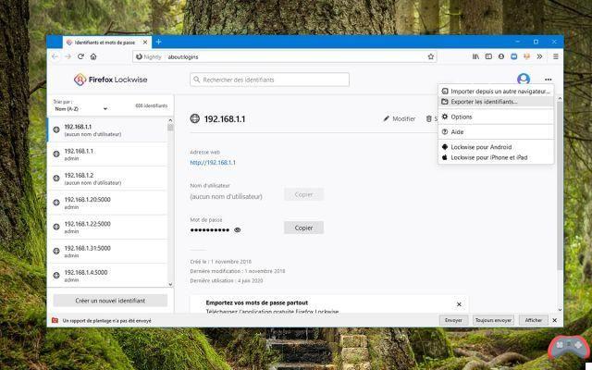592x370 pixels.
Task: Choose Importer depuis un autre navigateur
Action: pos(496,92)
